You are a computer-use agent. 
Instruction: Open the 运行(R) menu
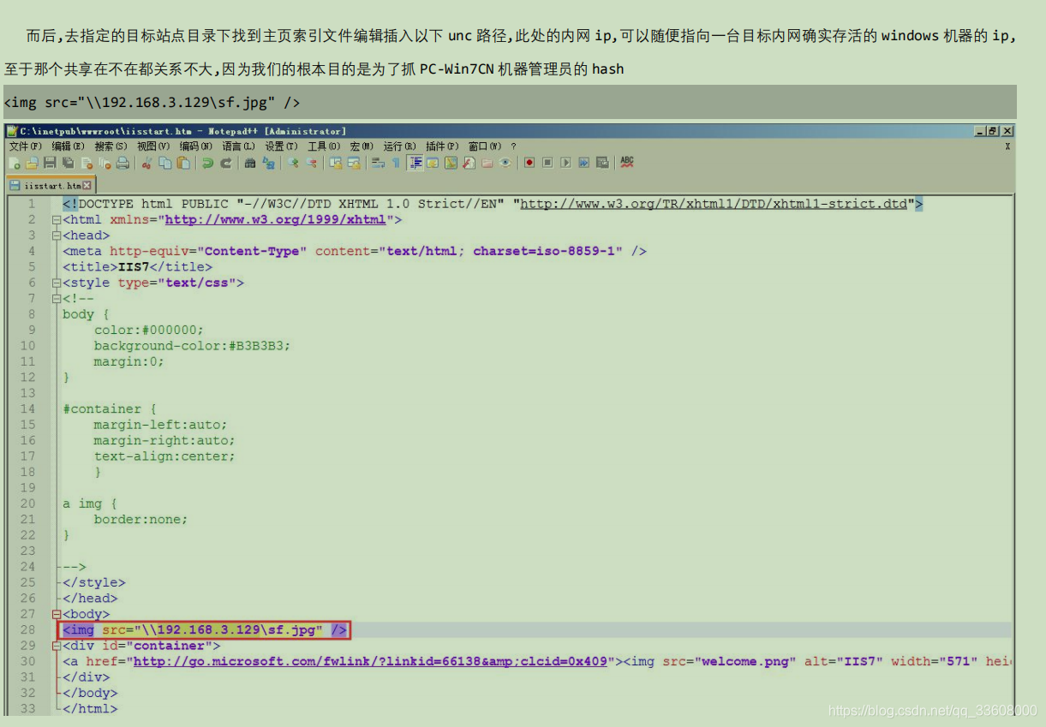(x=399, y=146)
